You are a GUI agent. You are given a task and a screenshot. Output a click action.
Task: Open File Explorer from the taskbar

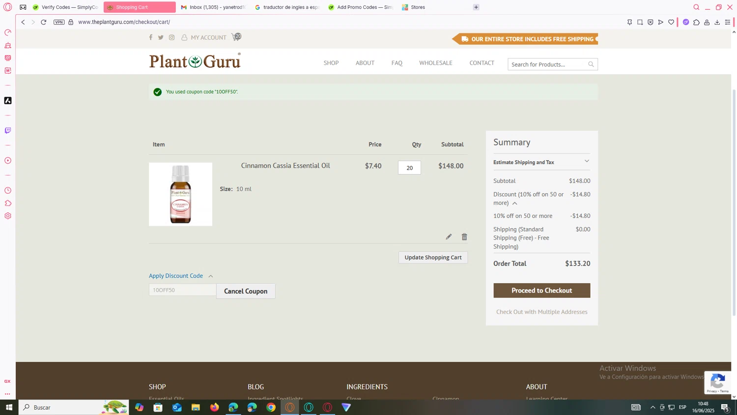[x=196, y=407]
